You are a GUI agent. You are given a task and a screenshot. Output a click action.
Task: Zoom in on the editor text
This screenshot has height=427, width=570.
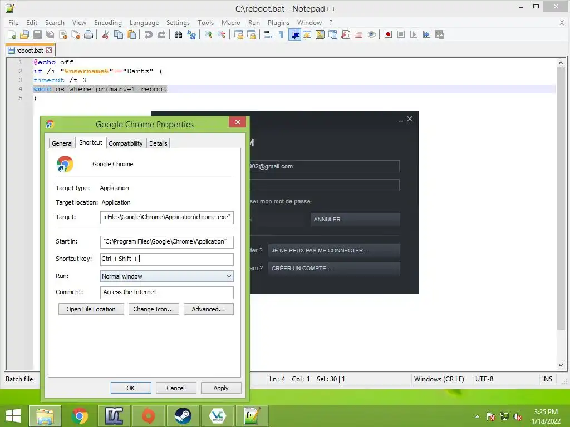point(208,34)
